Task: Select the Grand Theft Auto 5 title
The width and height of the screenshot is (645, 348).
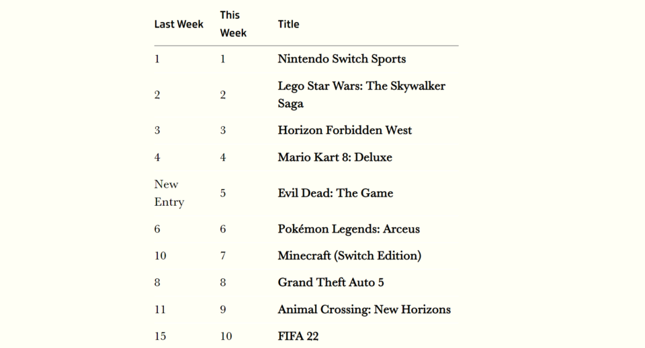Action: coord(331,282)
